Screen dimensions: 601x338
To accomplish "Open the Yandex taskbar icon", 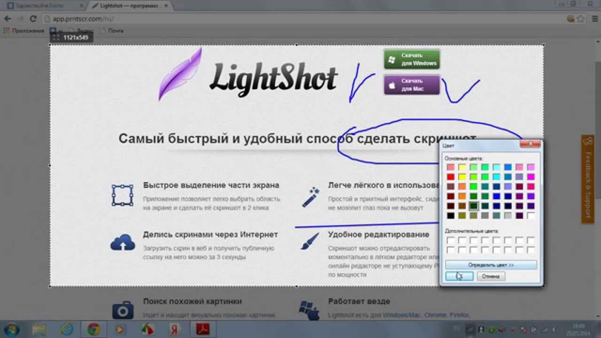I will click(x=175, y=329).
